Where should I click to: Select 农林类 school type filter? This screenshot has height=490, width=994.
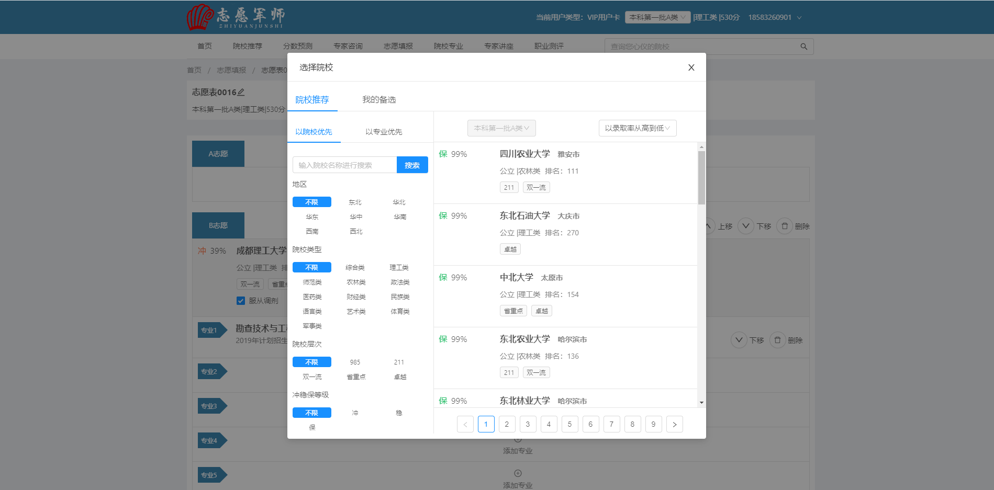click(x=355, y=282)
